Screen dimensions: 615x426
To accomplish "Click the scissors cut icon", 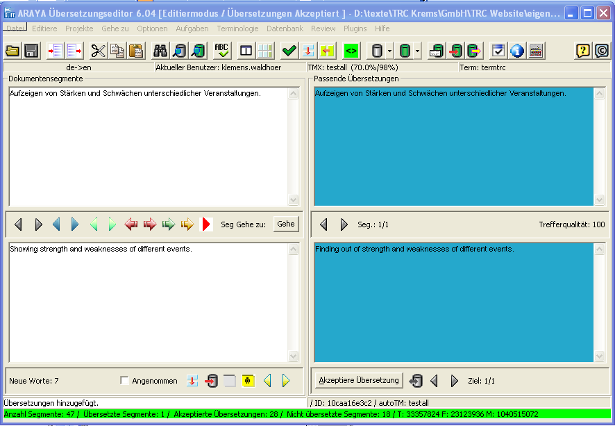I will click(99, 51).
